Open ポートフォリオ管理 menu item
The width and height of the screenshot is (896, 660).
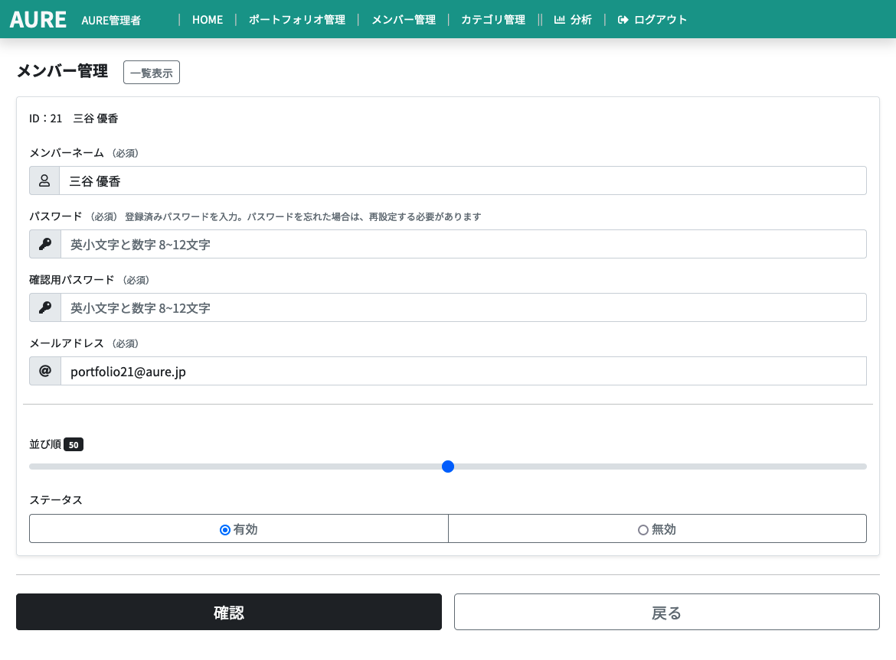296,20
